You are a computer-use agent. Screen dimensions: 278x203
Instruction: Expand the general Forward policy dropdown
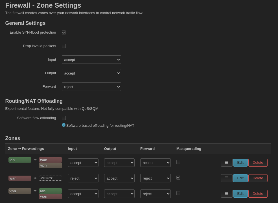click(x=91, y=87)
